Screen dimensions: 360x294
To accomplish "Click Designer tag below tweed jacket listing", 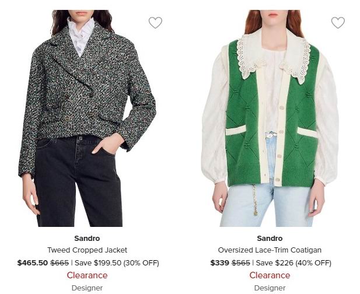I will coord(87,288).
